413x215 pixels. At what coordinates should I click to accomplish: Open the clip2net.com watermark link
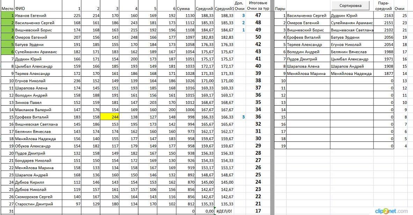pos(391,211)
